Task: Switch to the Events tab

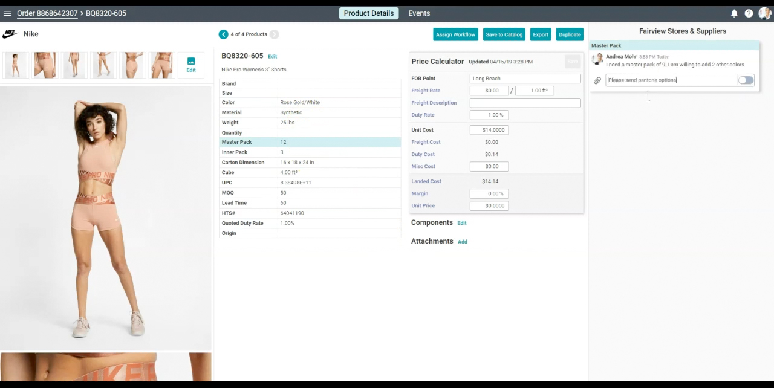Action: coord(419,13)
